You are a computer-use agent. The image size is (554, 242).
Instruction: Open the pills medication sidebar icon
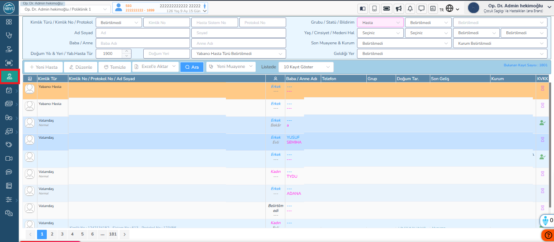[x=9, y=118]
